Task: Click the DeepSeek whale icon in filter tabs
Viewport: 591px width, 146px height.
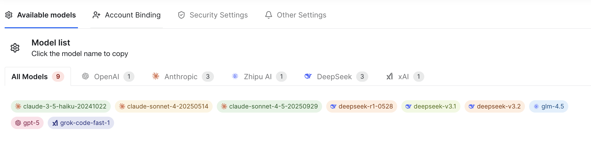Action: coord(308,76)
